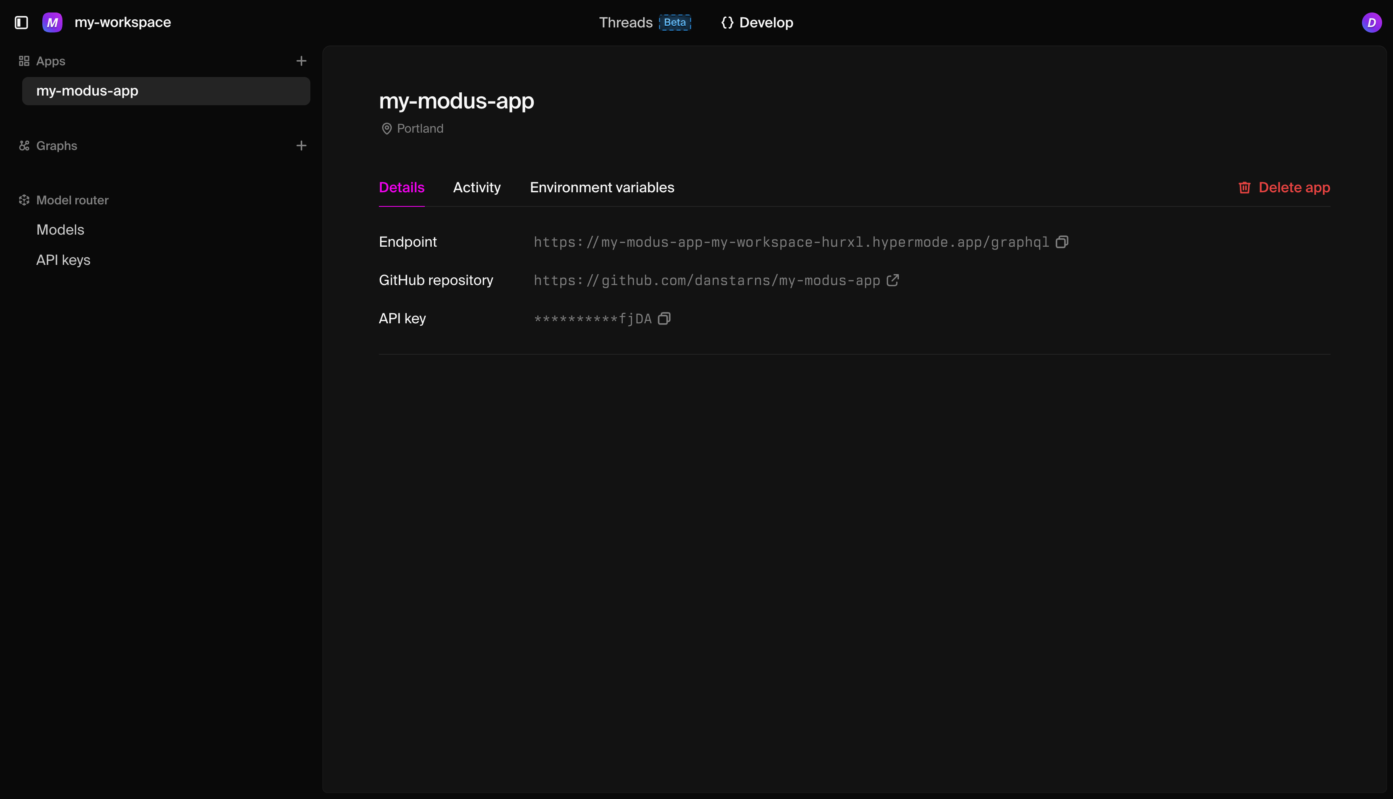Click the purple M workspace logo
This screenshot has height=799, width=1393.
pos(52,23)
